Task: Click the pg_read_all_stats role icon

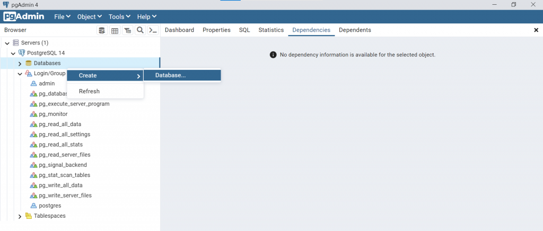Action: click(x=33, y=145)
